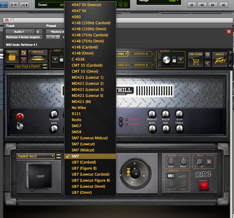Screen dimensions: 234x218
Task: Click the fast forward transport button
Action: pyautogui.click(x=213, y=5)
